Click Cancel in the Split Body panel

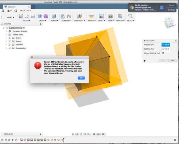[172, 61]
